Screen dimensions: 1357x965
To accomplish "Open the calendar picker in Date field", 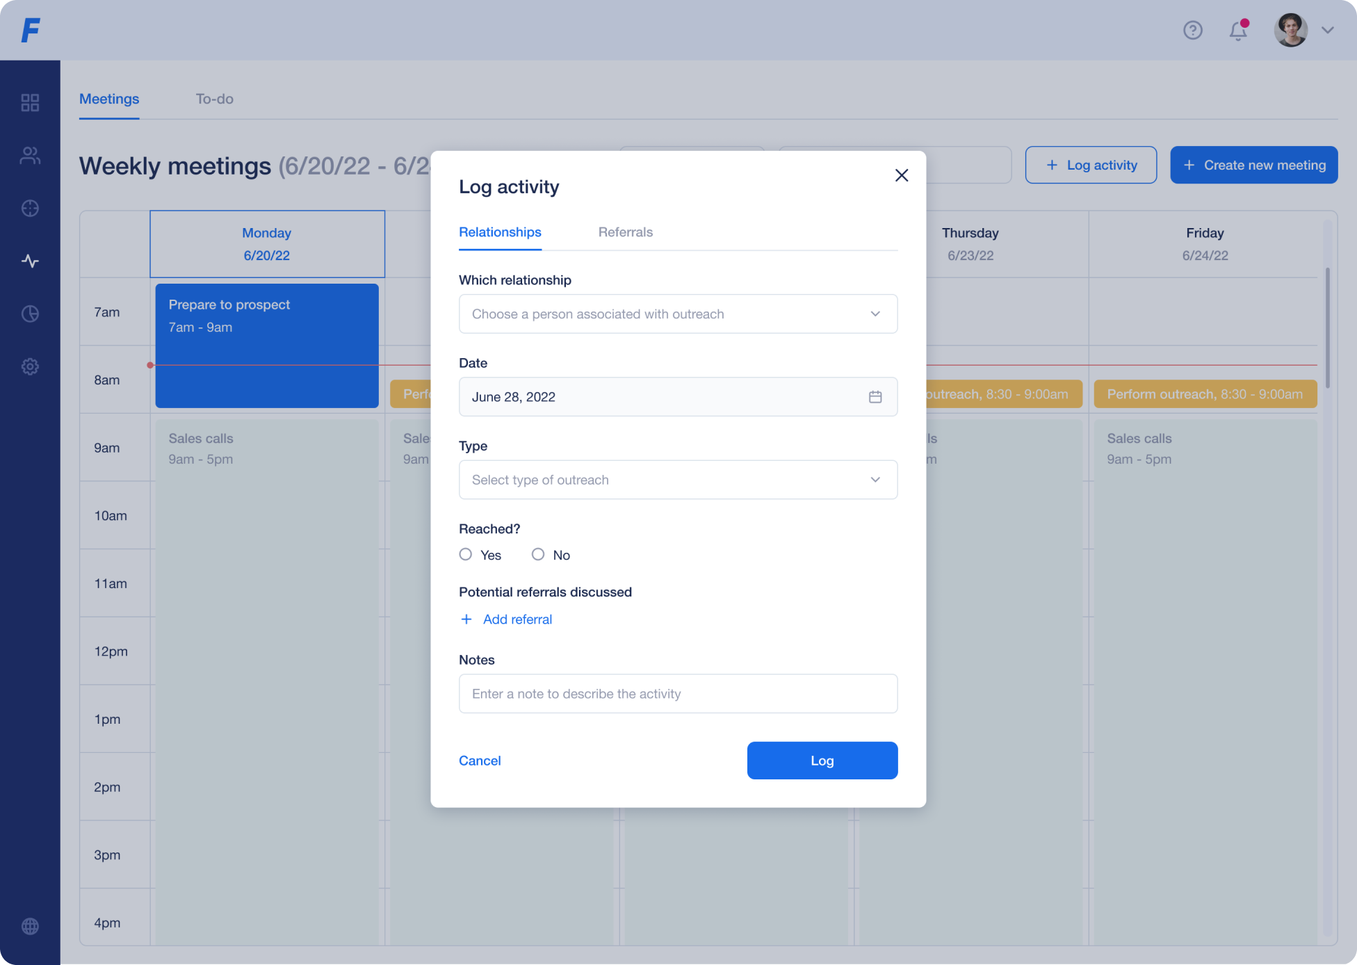I will [875, 397].
